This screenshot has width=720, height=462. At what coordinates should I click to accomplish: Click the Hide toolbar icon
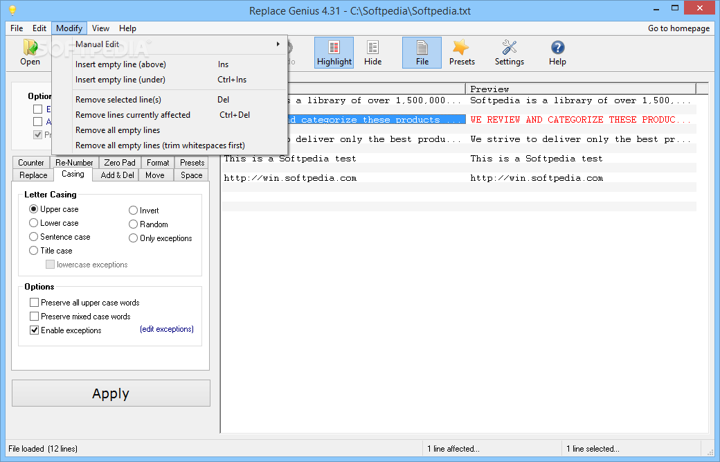[372, 53]
